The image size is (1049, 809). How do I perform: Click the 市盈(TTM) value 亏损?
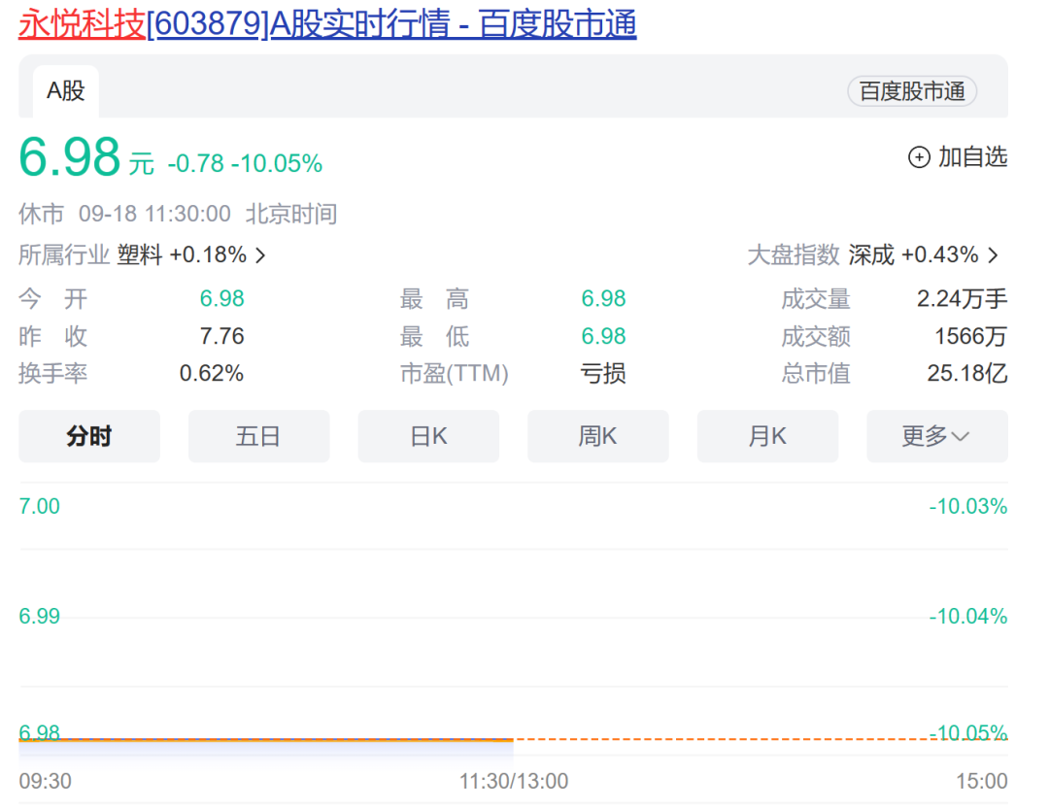click(x=603, y=373)
